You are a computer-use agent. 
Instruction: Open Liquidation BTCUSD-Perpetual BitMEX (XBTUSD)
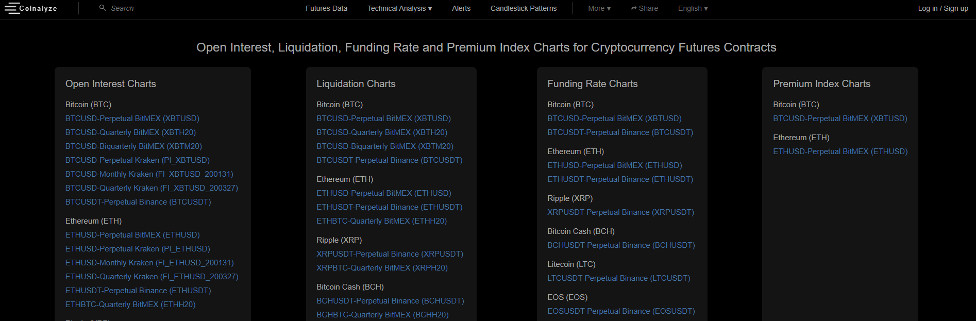coord(383,119)
